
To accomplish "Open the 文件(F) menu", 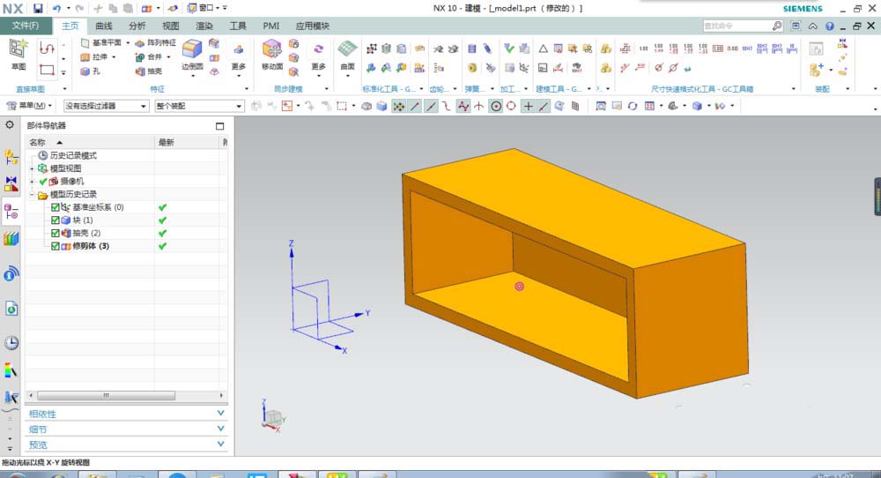I will [x=26, y=26].
